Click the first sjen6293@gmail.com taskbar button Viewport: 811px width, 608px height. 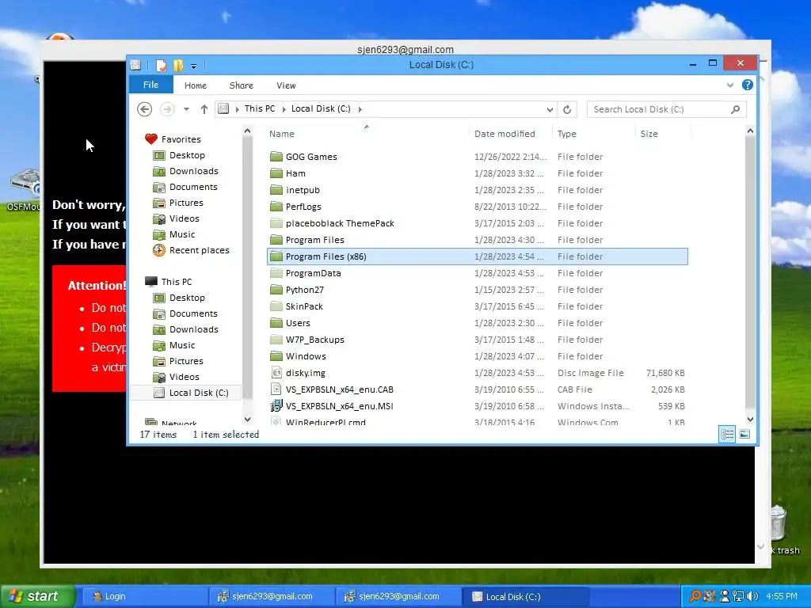click(x=272, y=596)
